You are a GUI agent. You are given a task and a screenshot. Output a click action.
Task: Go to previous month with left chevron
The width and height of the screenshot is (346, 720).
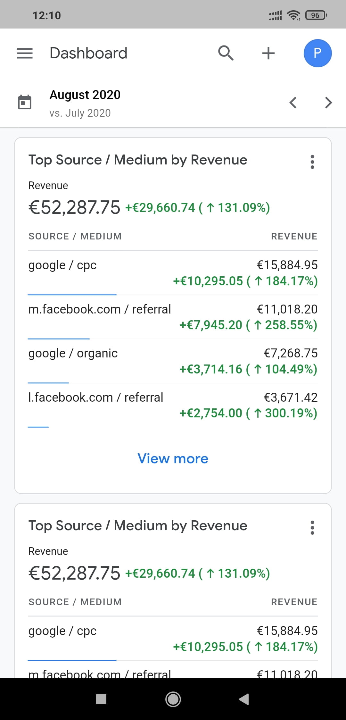293,103
